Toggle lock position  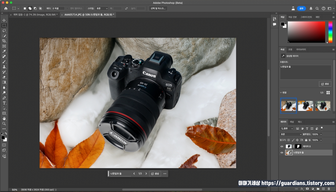(x=297, y=140)
